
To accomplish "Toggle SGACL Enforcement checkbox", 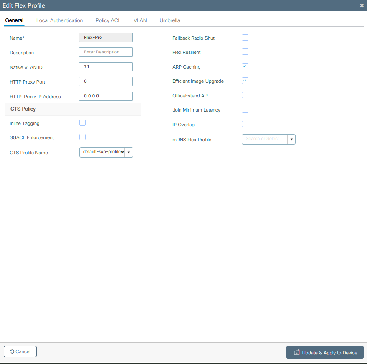I will 82,137.
